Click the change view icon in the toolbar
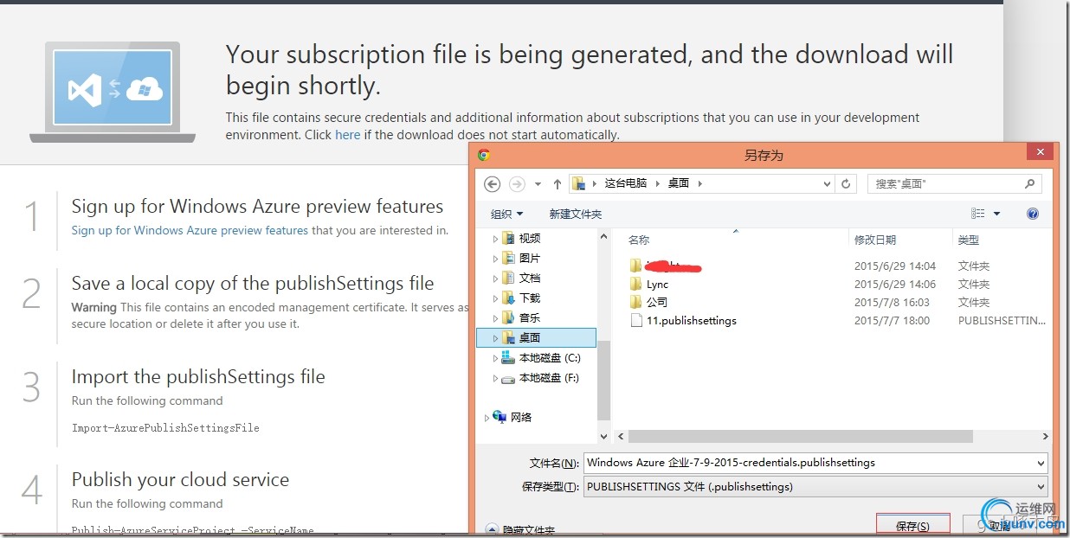 978,214
